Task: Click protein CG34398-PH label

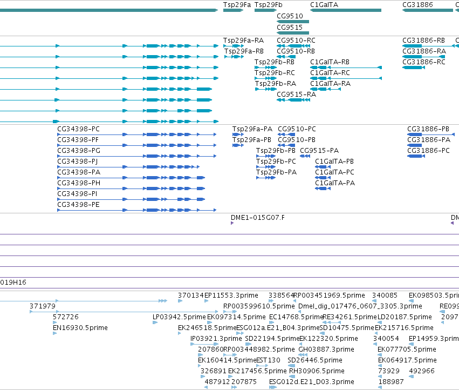Action: pos(78,183)
